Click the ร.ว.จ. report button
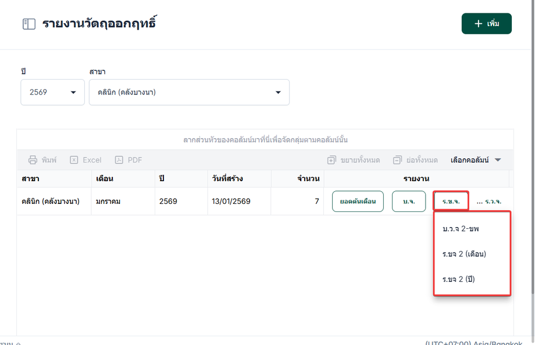This screenshot has width=535, height=345. [x=493, y=202]
